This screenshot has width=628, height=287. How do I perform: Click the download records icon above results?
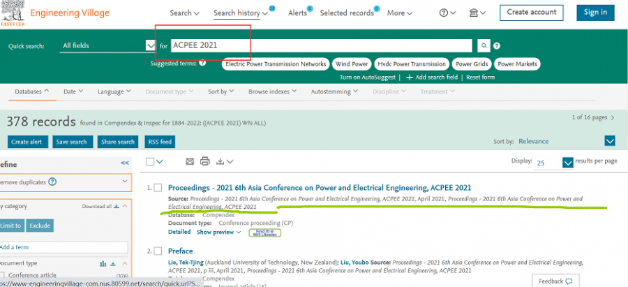pyautogui.click(x=221, y=161)
